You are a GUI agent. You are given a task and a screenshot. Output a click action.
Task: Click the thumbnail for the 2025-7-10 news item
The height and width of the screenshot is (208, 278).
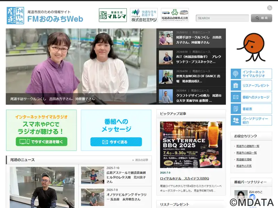(x=92, y=175)
